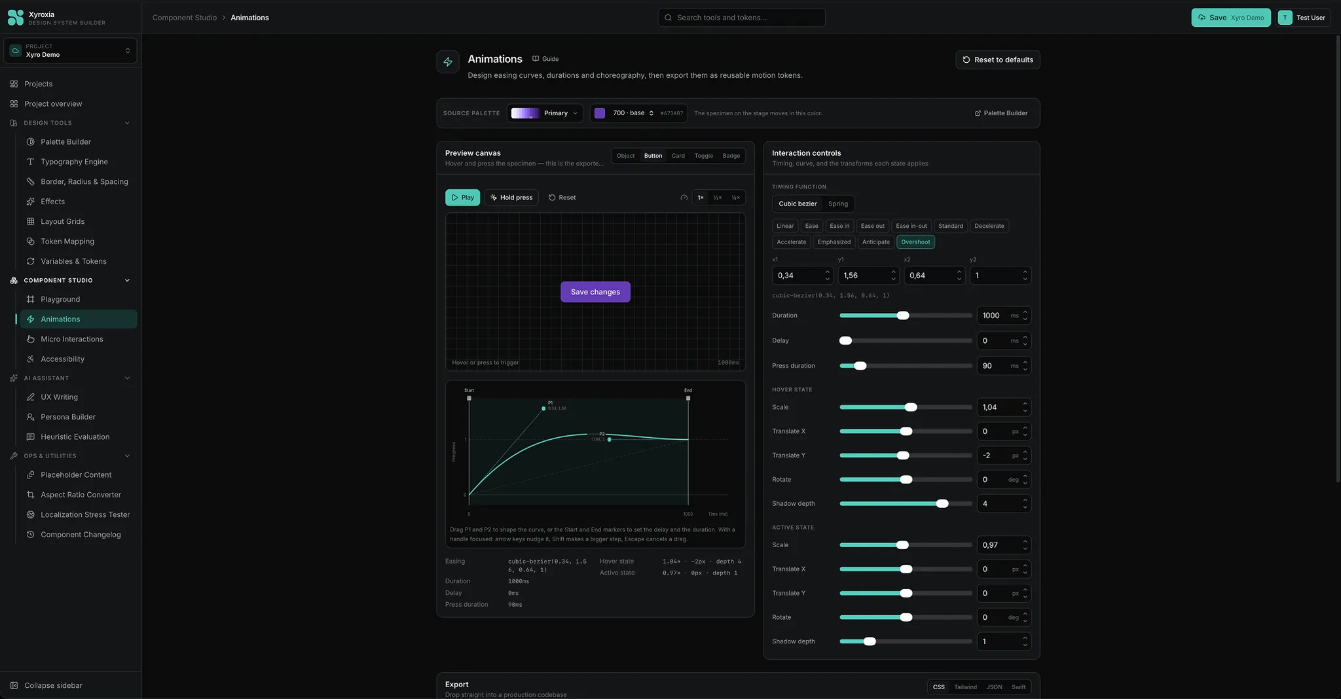Set playback speed to half speed

pyautogui.click(x=718, y=198)
